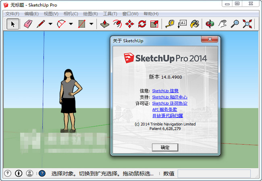Click the 数值 measurements input box
262x181 pixels.
coord(214,174)
